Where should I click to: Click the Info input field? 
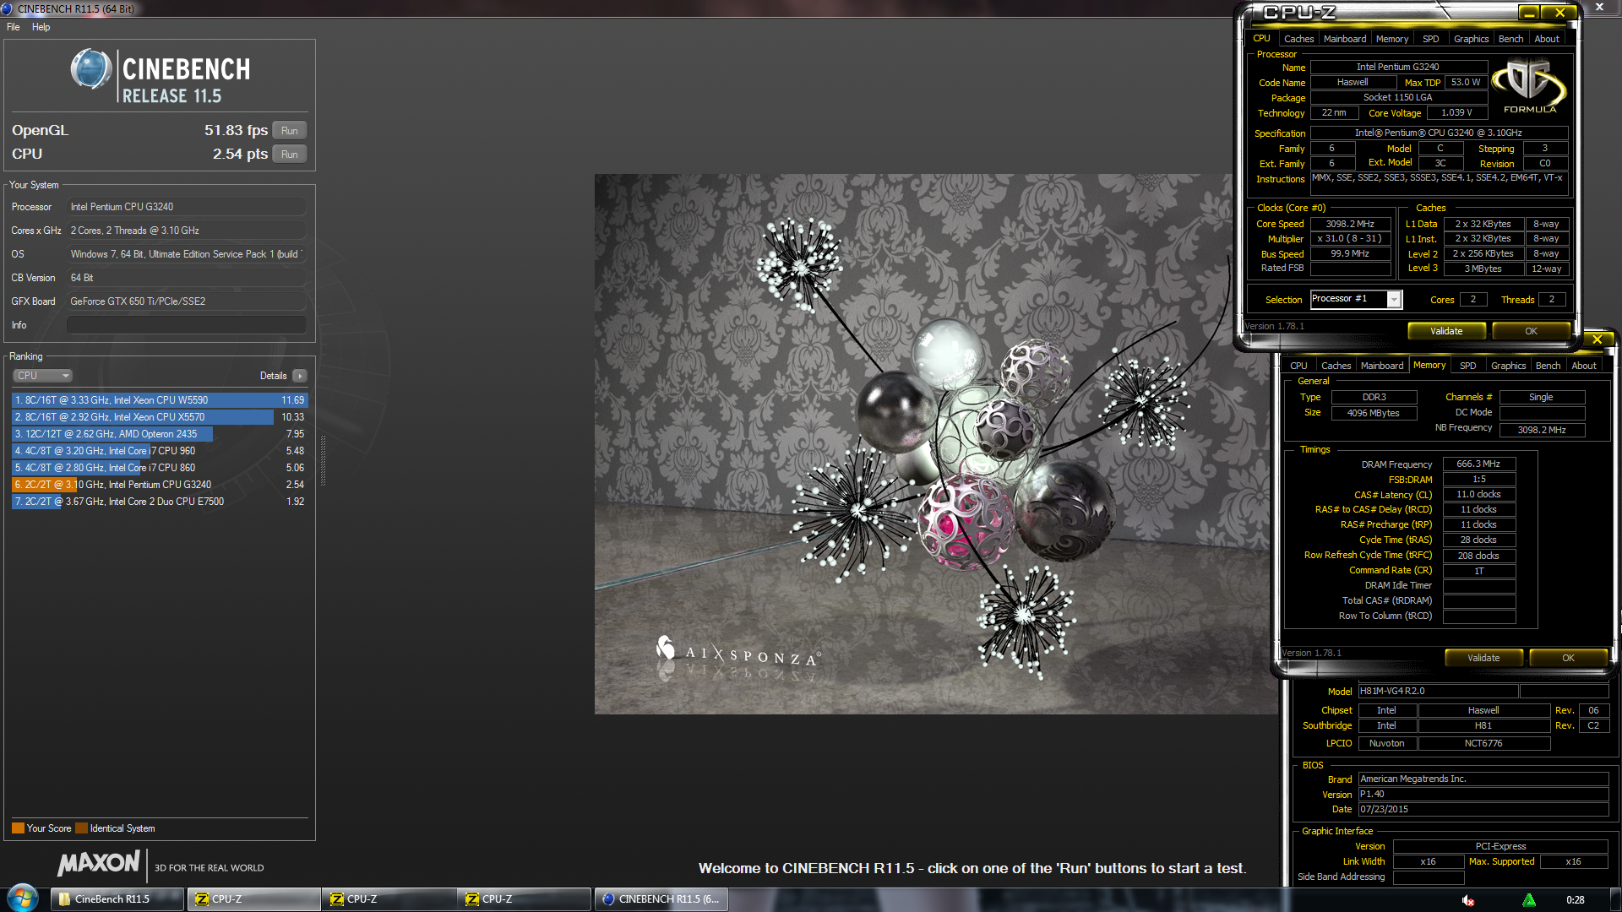point(187,325)
